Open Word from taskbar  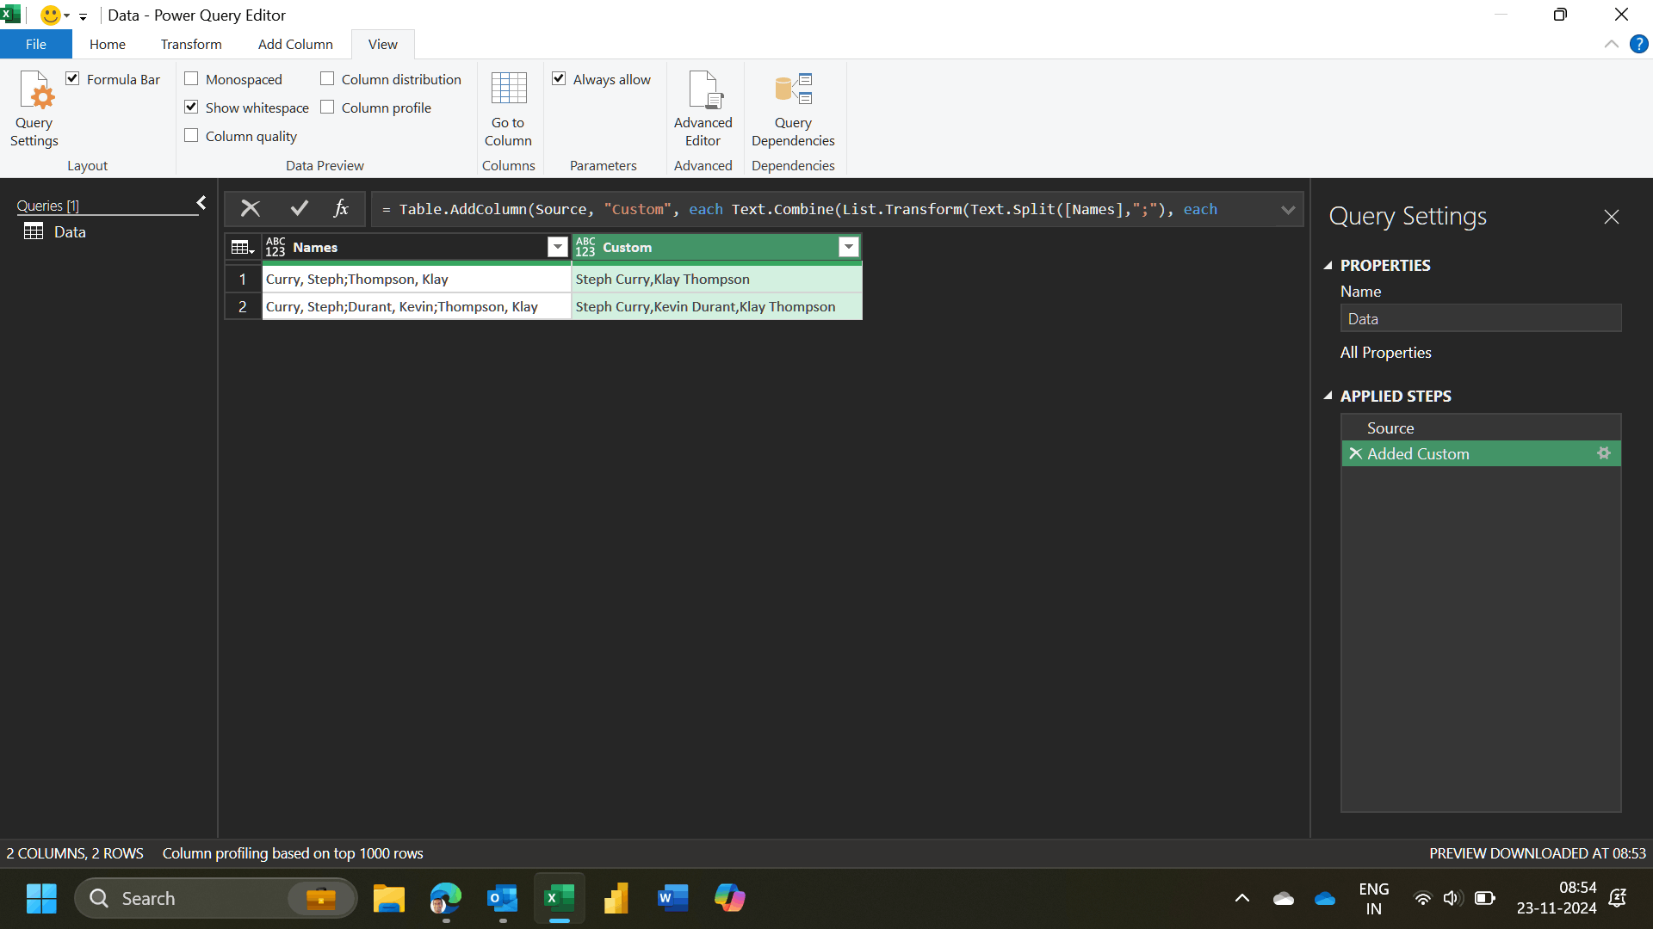[672, 898]
